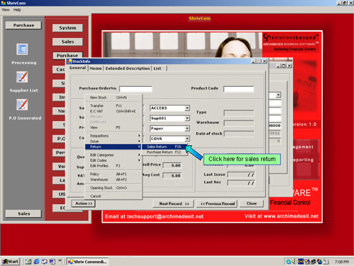The width and height of the screenshot is (354, 266).
Task: Click the Purchase button in red panel
Action: (67, 56)
